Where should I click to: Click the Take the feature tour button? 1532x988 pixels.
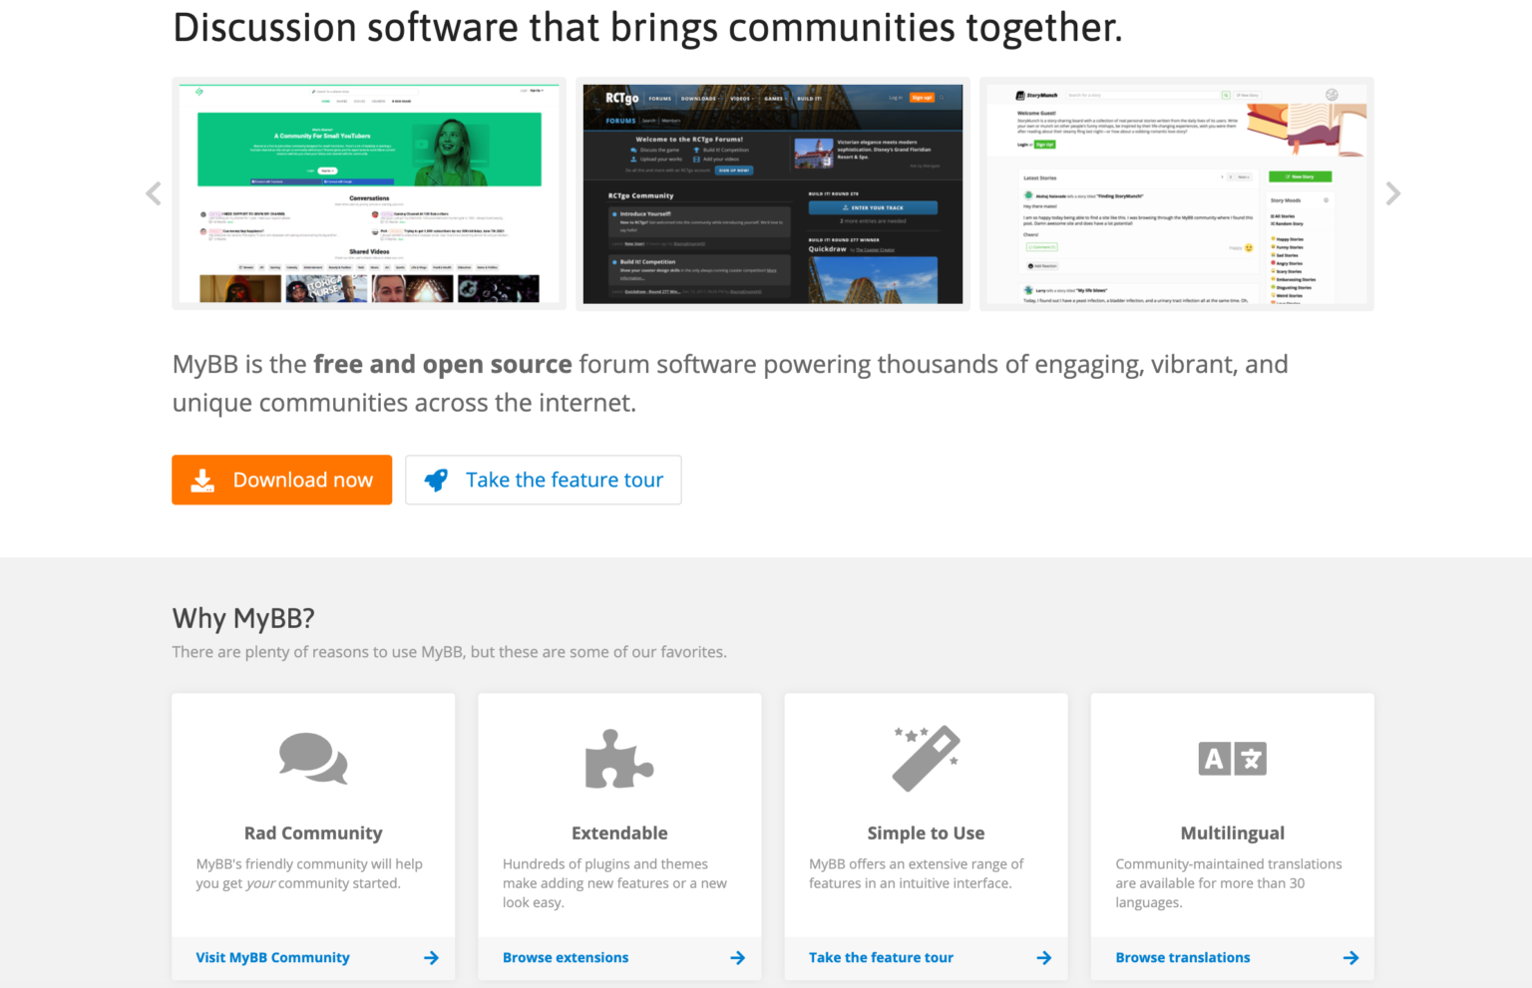pos(544,480)
